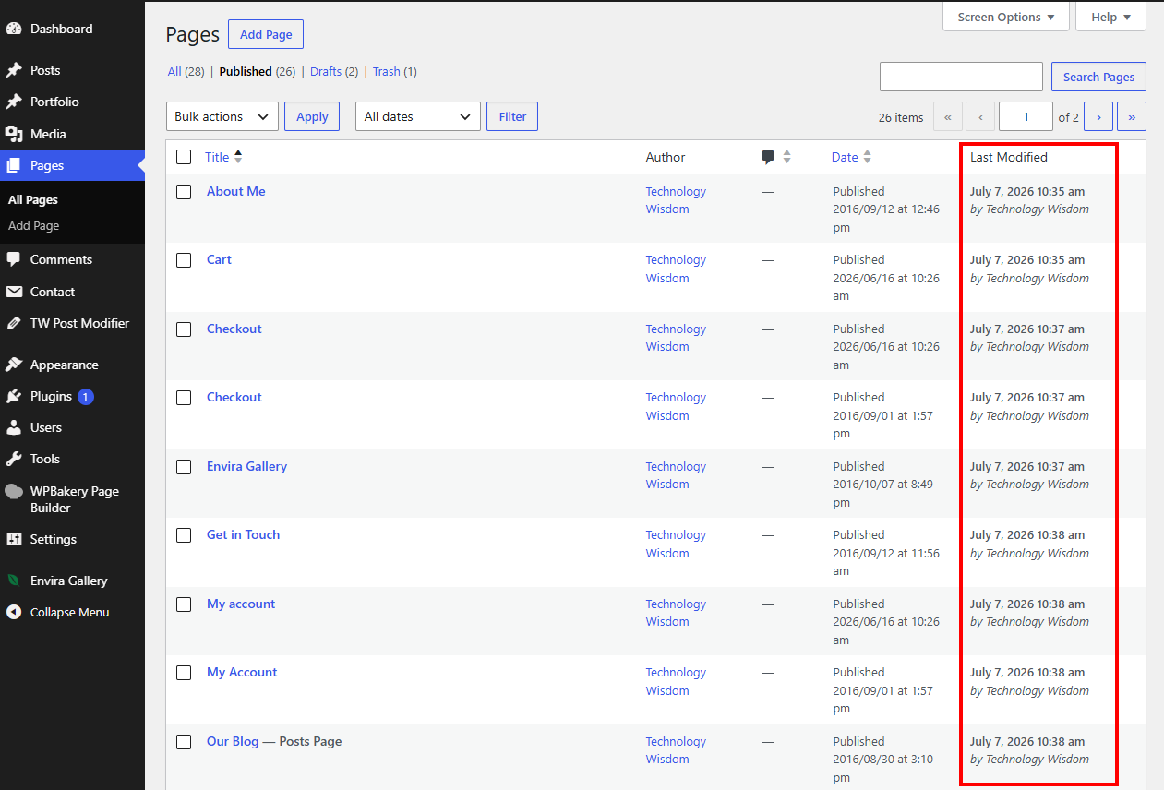
Task: Click the search pages input field
Action: (961, 77)
